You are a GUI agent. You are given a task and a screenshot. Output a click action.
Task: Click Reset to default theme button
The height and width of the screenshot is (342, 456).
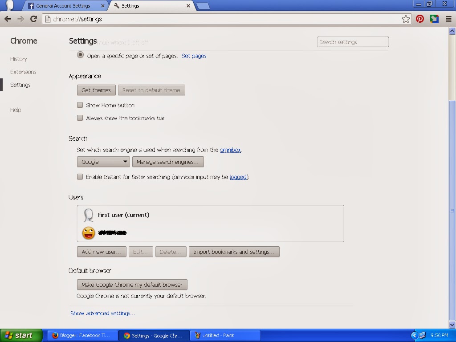[x=151, y=90]
